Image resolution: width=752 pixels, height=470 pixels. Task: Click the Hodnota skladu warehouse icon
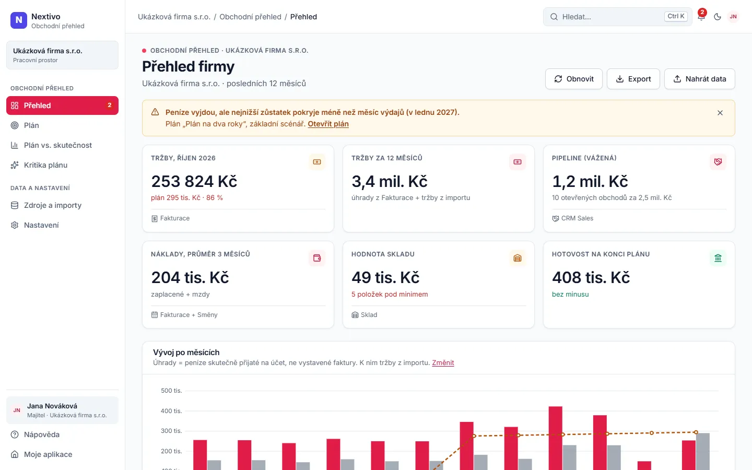point(518,258)
